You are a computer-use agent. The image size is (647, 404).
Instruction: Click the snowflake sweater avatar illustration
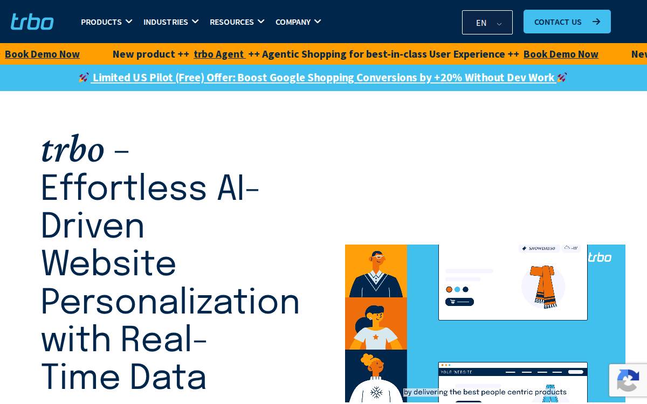click(376, 377)
